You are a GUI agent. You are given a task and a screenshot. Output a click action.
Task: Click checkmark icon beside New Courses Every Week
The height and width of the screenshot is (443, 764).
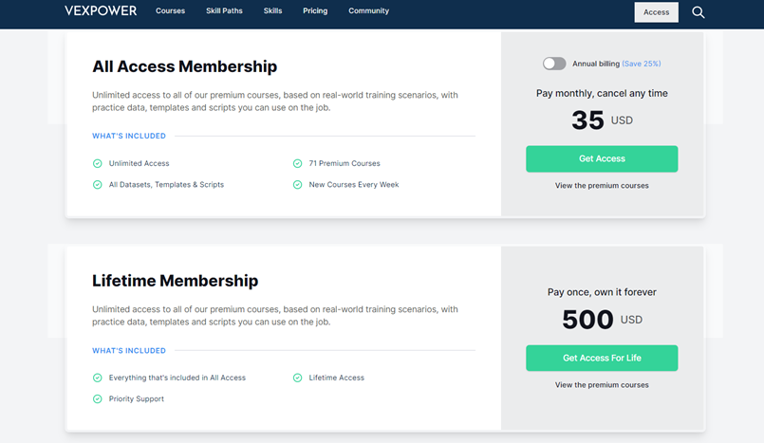coord(297,184)
